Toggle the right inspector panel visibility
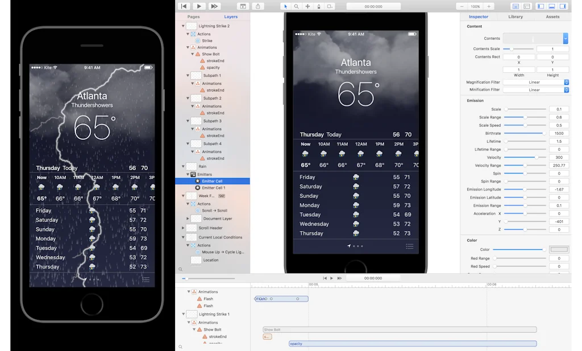Screen dimensions: 582x351 [564, 6]
